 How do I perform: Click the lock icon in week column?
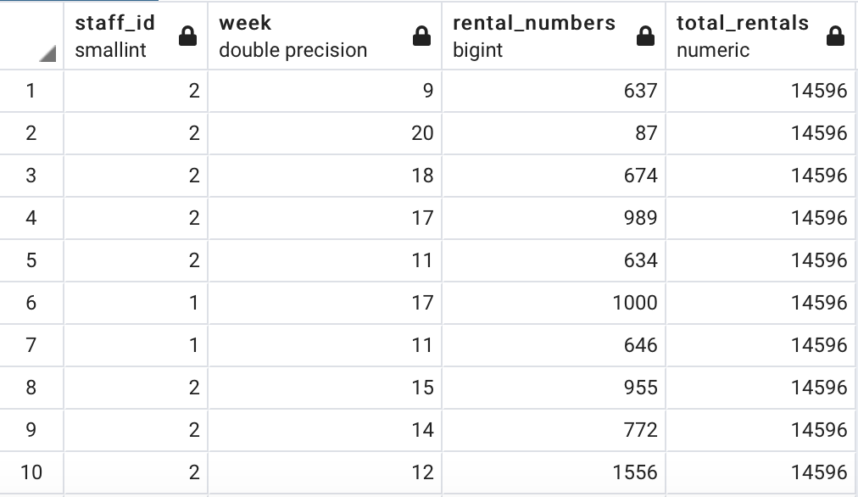coord(422,36)
